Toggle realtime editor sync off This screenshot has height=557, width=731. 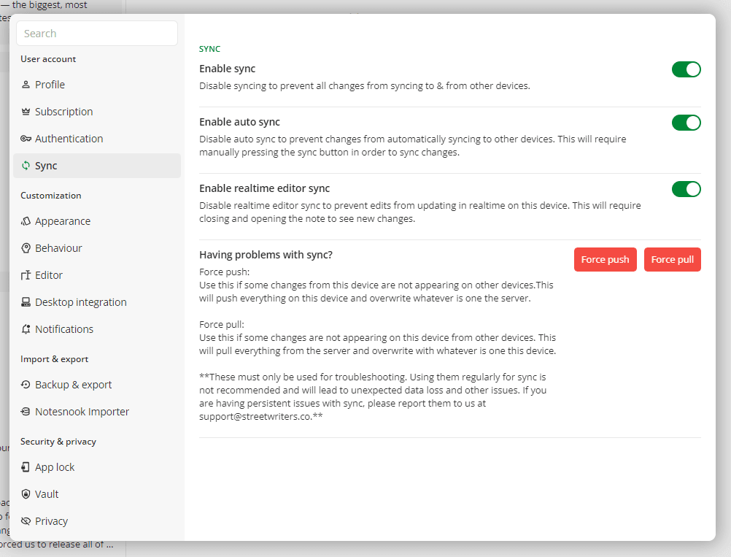(686, 189)
